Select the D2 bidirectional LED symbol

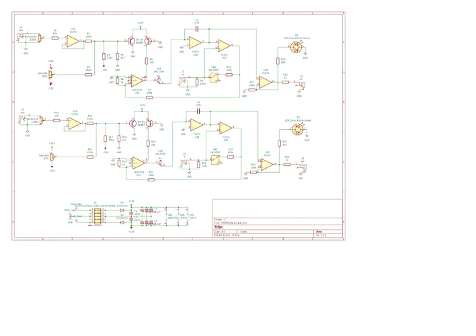point(297,130)
